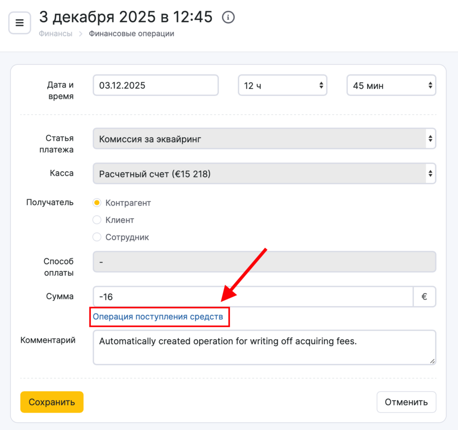Open Финансовые операции breadcrumb

click(131, 34)
